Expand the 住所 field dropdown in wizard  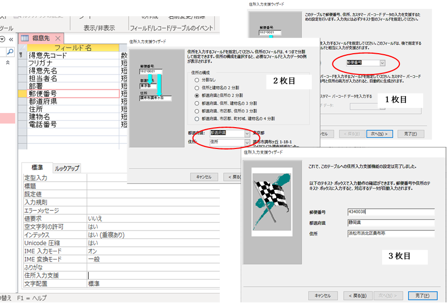[247, 142]
